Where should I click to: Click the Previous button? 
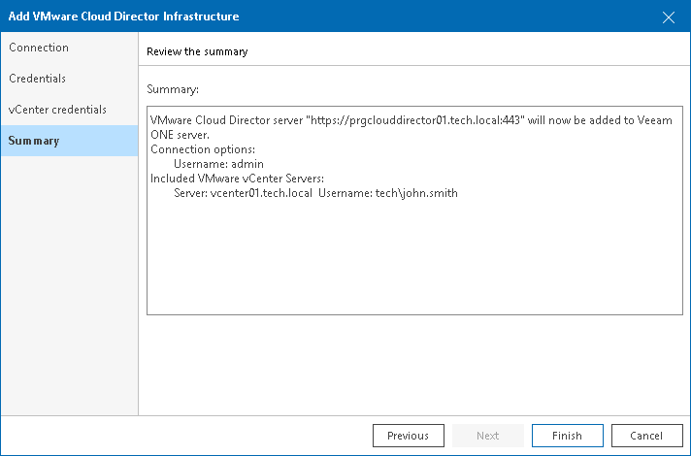[408, 436]
